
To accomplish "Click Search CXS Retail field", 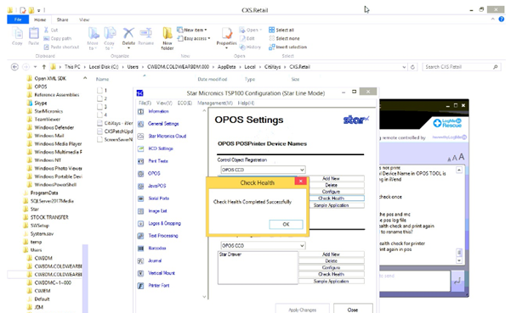I will 462,67.
